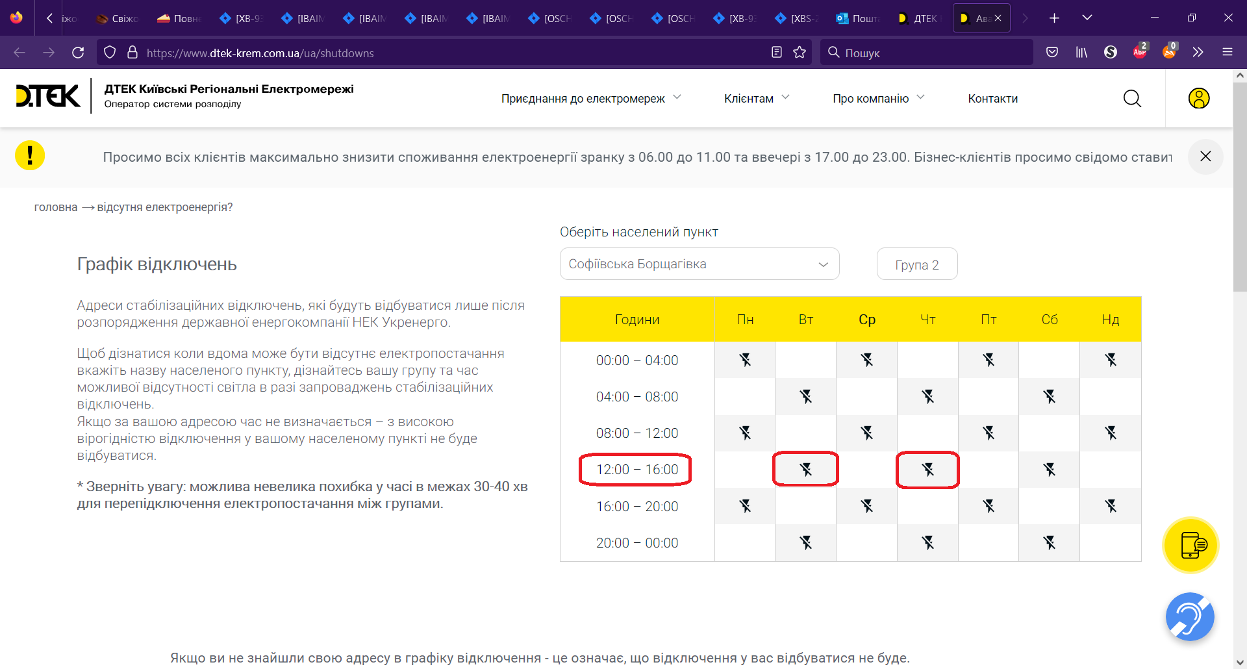Screen dimensions: 1247x669
Task: Switch to the [XBS- tab
Action: tap(796, 18)
